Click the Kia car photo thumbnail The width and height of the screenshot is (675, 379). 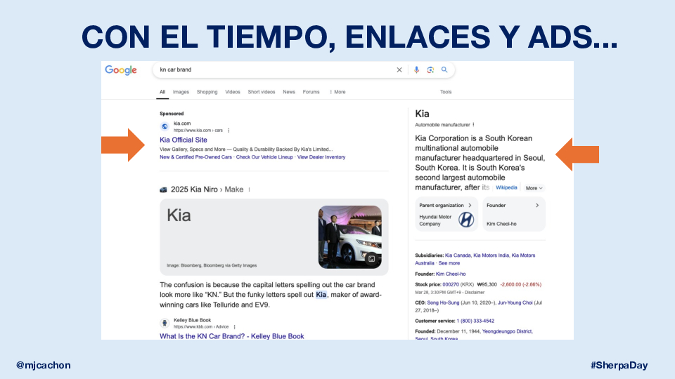tap(350, 237)
